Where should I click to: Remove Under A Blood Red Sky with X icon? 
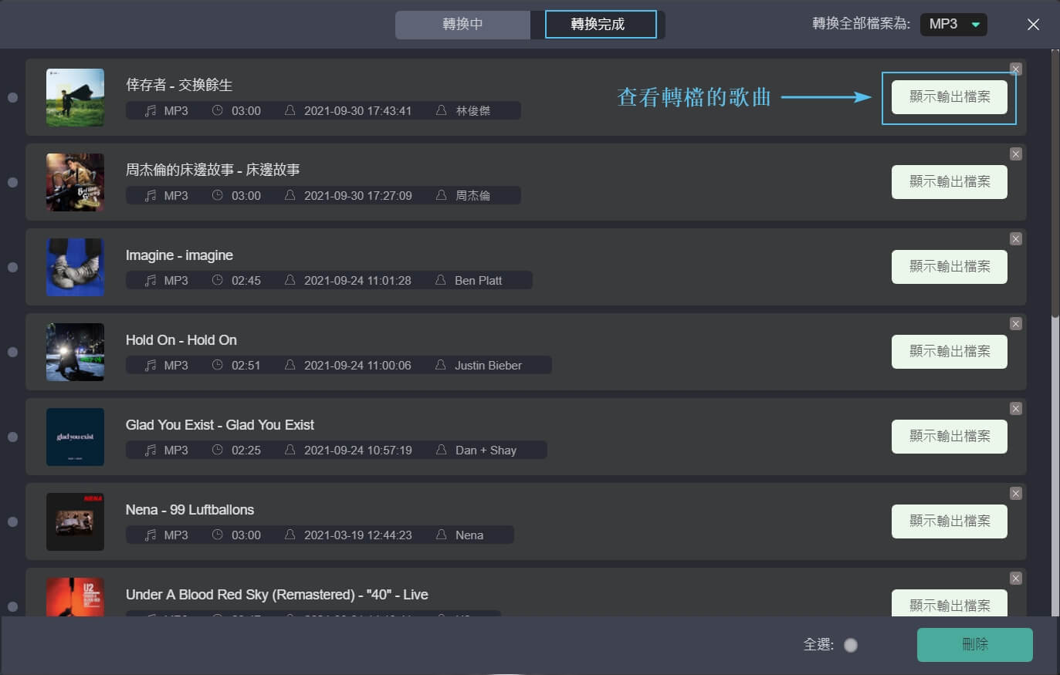coord(1016,579)
